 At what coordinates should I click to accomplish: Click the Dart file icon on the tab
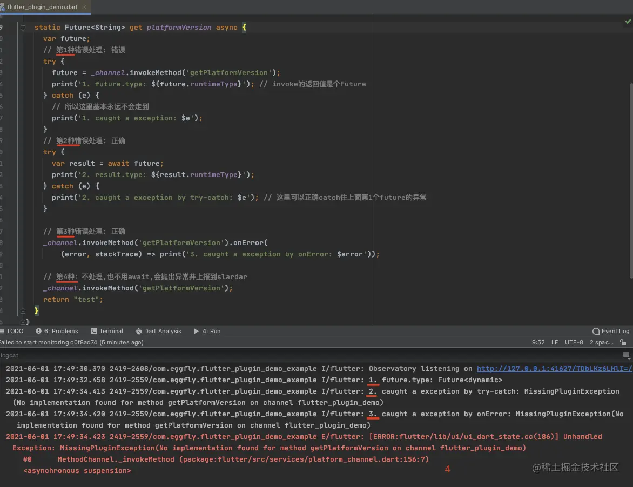[x=2, y=7]
